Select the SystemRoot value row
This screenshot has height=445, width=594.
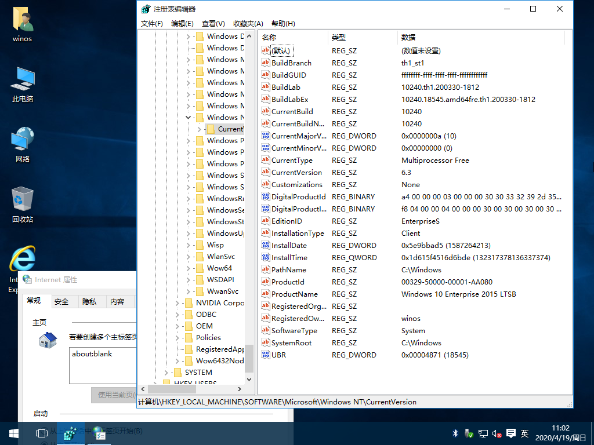[x=413, y=342]
